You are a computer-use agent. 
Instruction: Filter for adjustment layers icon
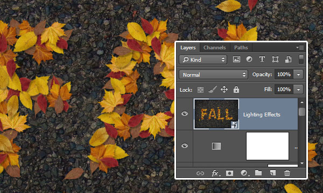(x=249, y=60)
